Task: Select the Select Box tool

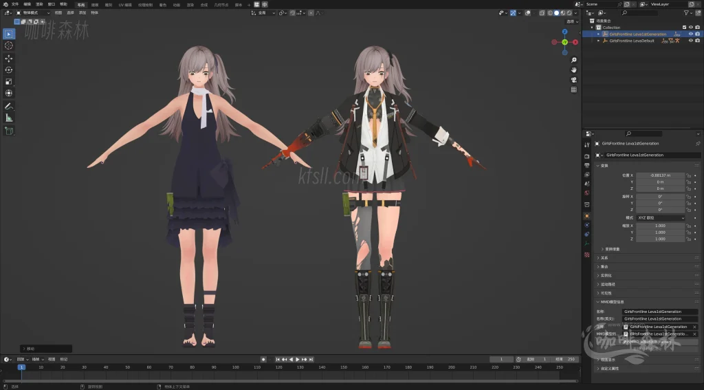Action: (8, 34)
